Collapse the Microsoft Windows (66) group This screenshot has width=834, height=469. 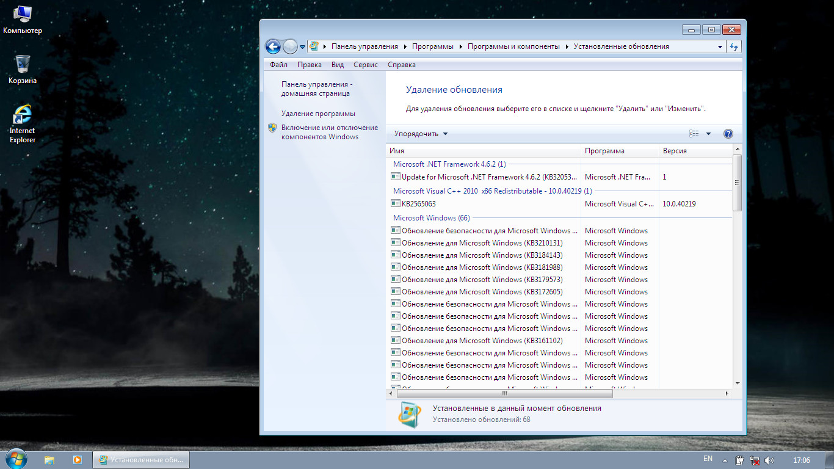(431, 218)
